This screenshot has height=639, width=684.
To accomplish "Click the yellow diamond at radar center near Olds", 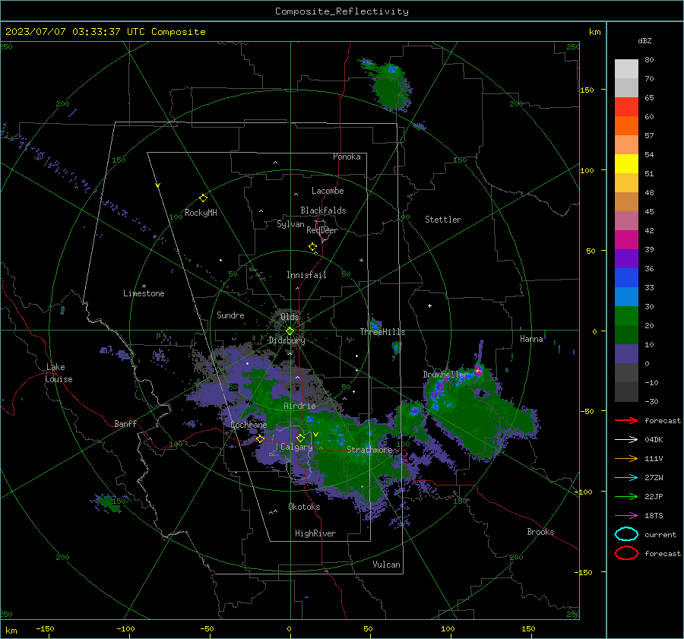I will click(x=290, y=331).
